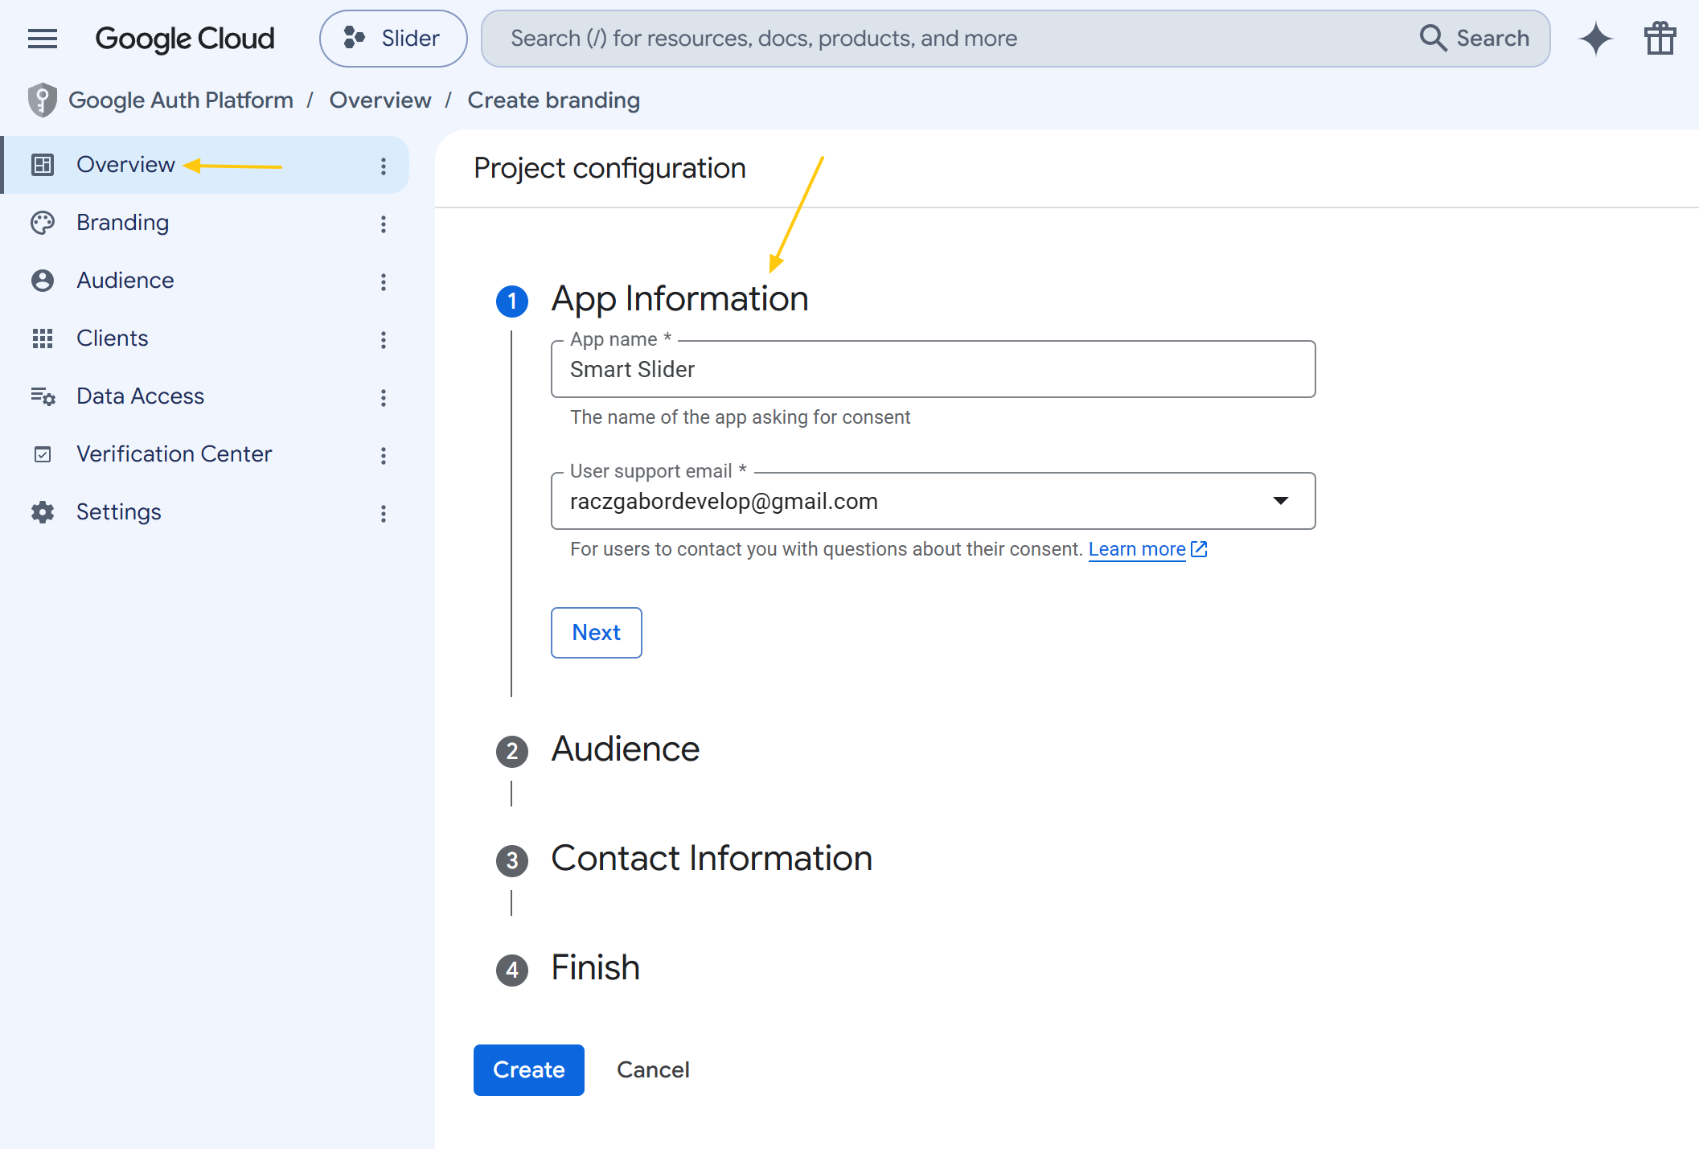Click the Verification Center checkbox icon
This screenshot has width=1699, height=1149.
pos(43,454)
